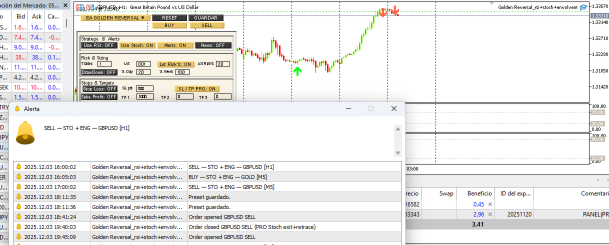Select the SELL — STO + ENG — GBPUSD [M5] alert
This screenshot has width=609, height=245.
coord(207,187)
